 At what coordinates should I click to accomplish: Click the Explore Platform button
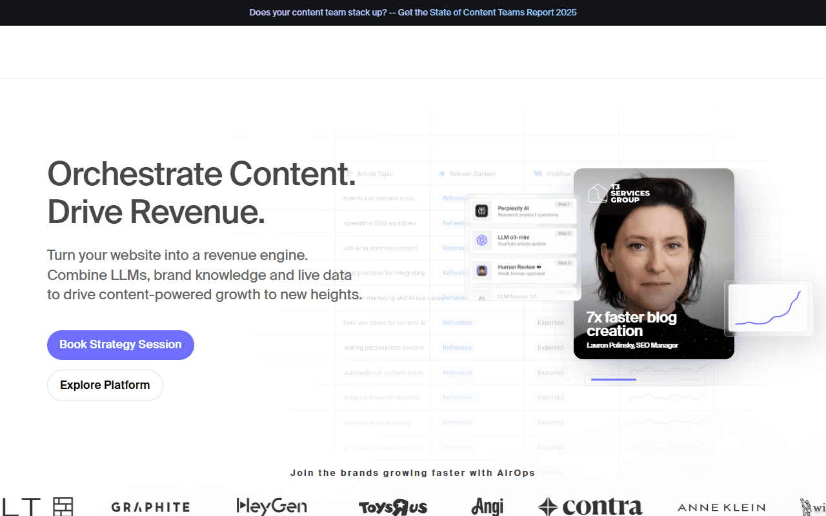[105, 385]
